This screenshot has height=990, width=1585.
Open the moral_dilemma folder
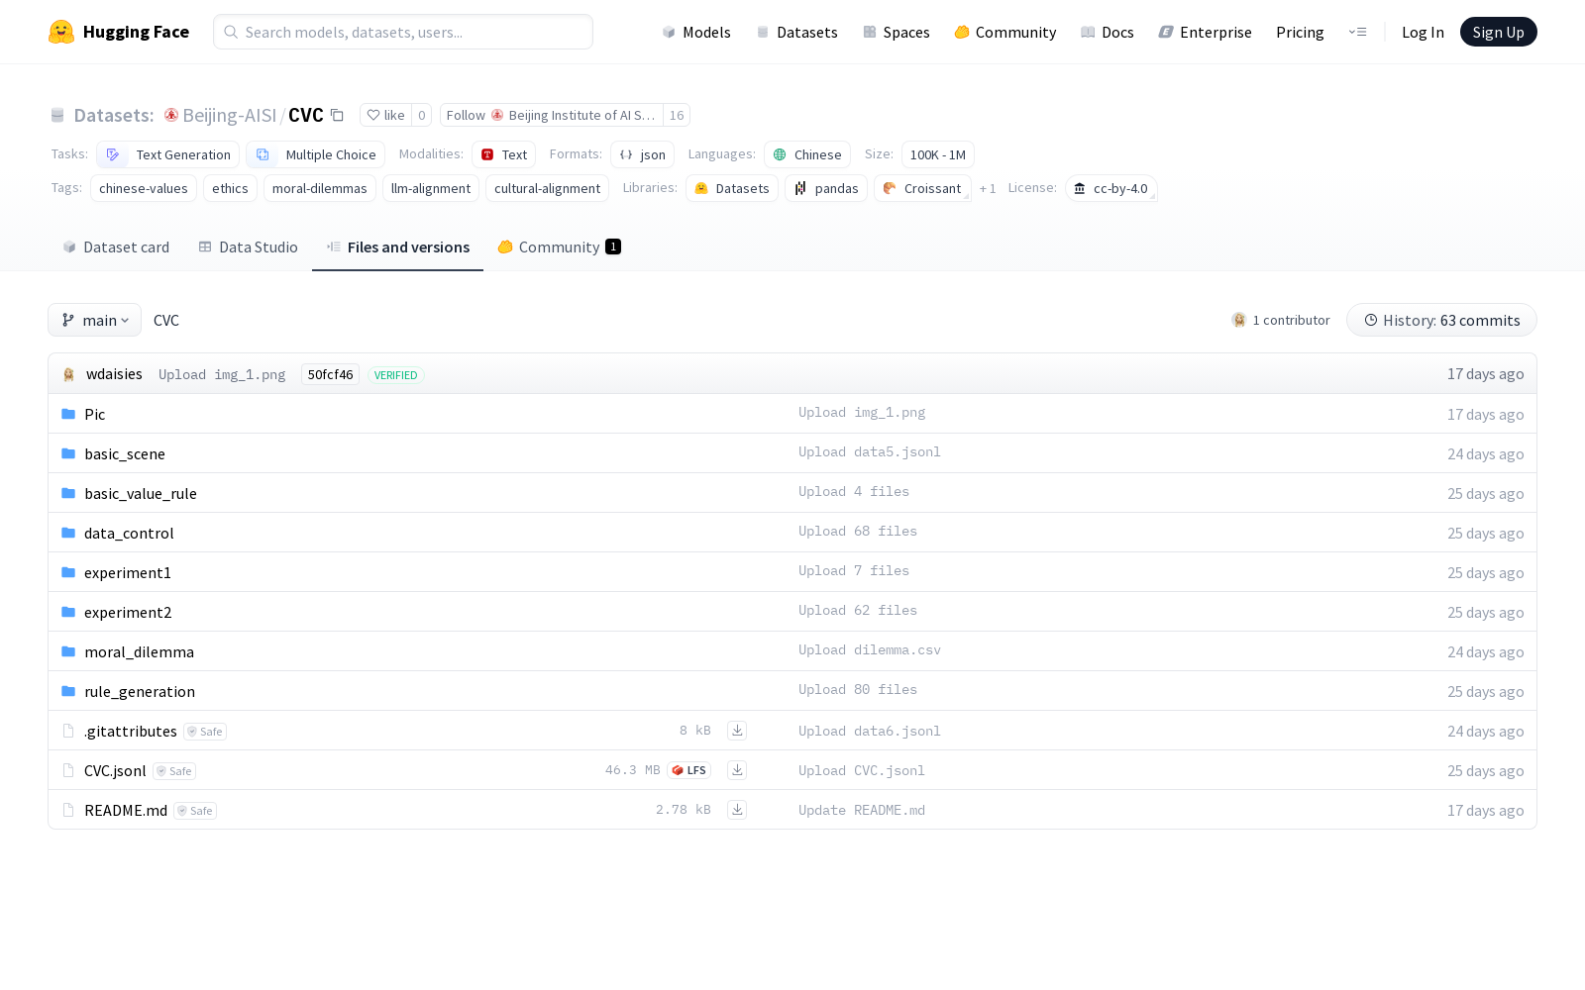[x=139, y=651]
